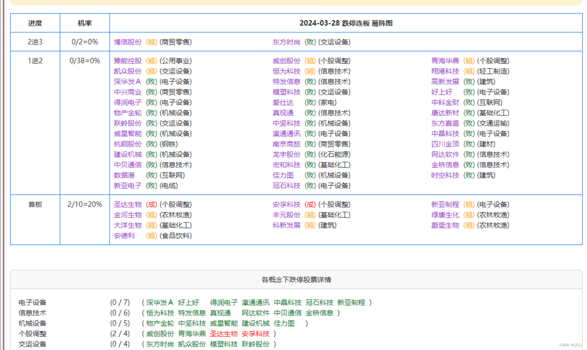Open the 科新发展 stock link
This screenshot has height=350, width=587.
[x=286, y=225]
